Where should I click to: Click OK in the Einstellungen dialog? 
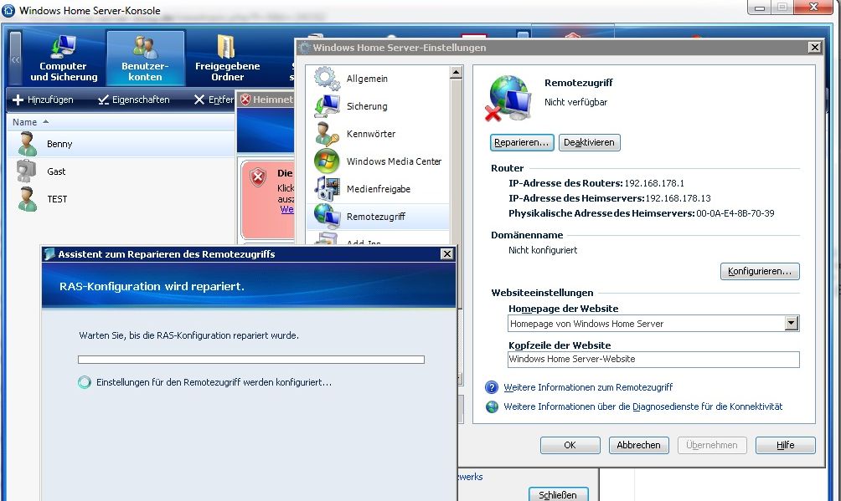(x=570, y=445)
